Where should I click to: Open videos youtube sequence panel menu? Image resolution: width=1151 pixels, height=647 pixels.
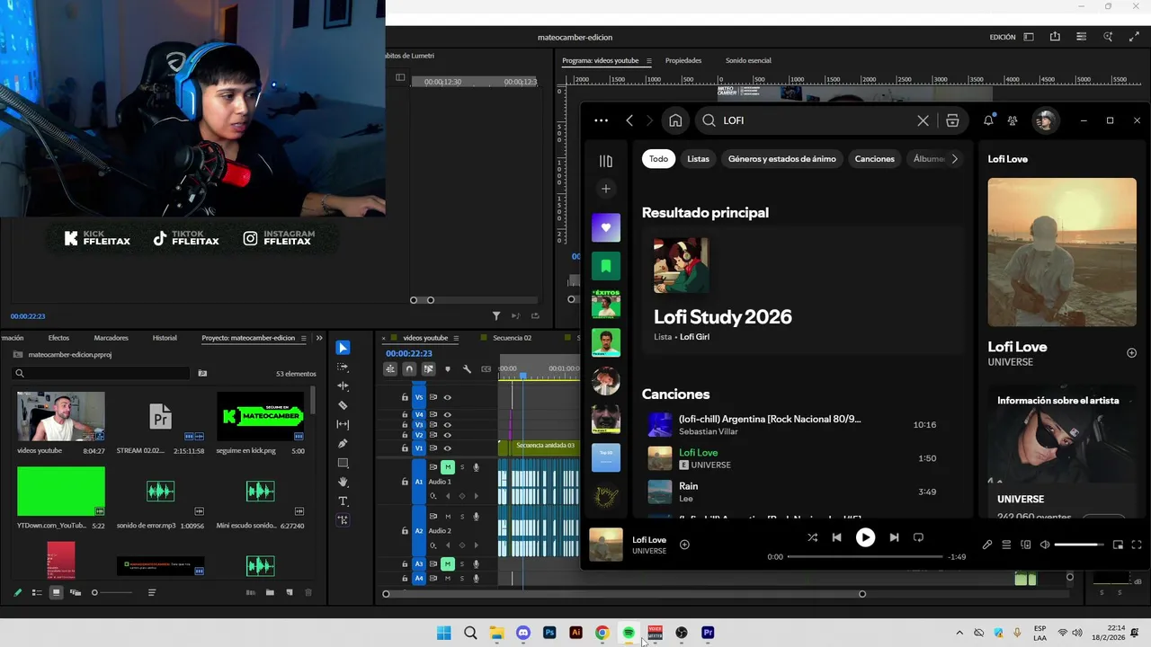pyautogui.click(x=458, y=338)
